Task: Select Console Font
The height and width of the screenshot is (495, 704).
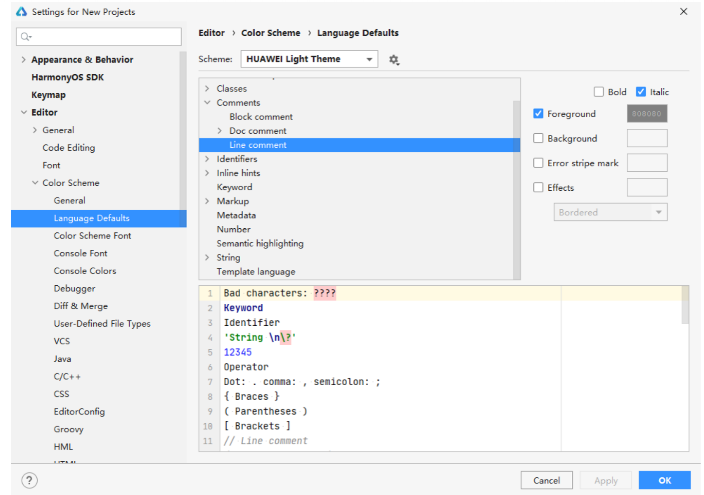Action: (x=81, y=253)
